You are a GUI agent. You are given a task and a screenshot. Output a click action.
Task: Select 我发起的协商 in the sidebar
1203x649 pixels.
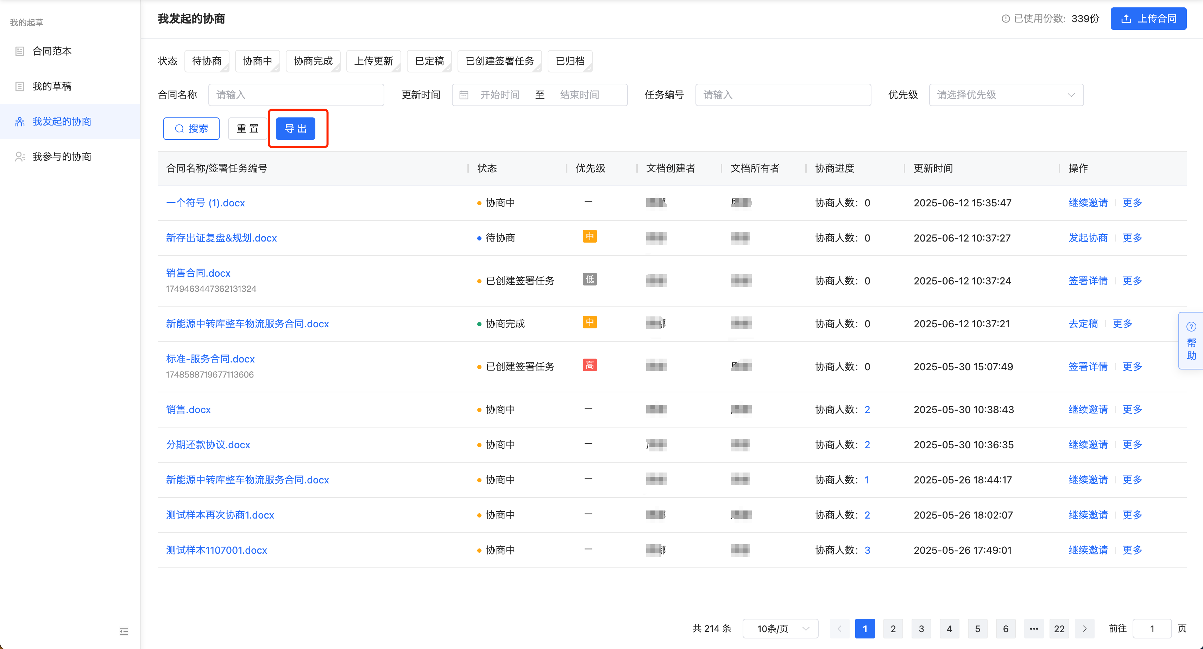(70, 122)
